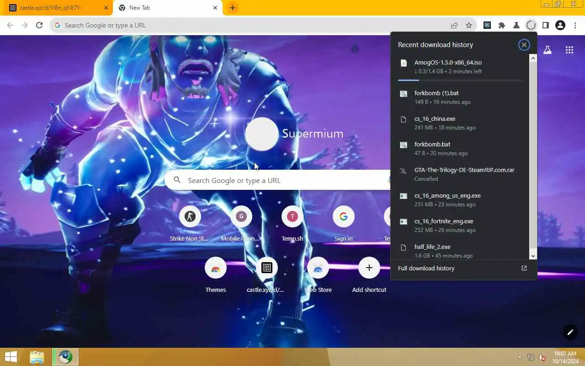
Task: Select forkbomb.bat download entry
Action: tap(460, 148)
